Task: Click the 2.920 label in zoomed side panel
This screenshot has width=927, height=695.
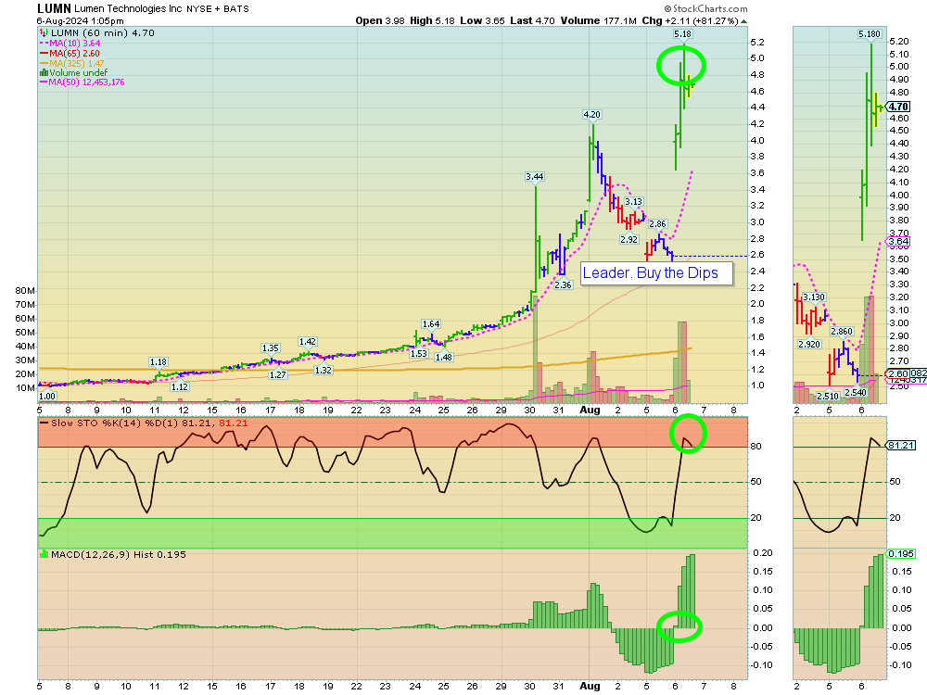Action: pos(808,345)
